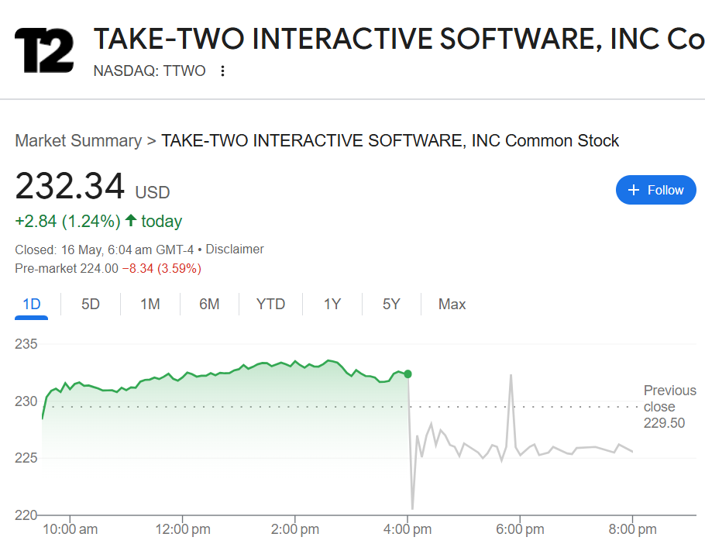
Task: Select the 1D chart range tab
Action: (32, 305)
